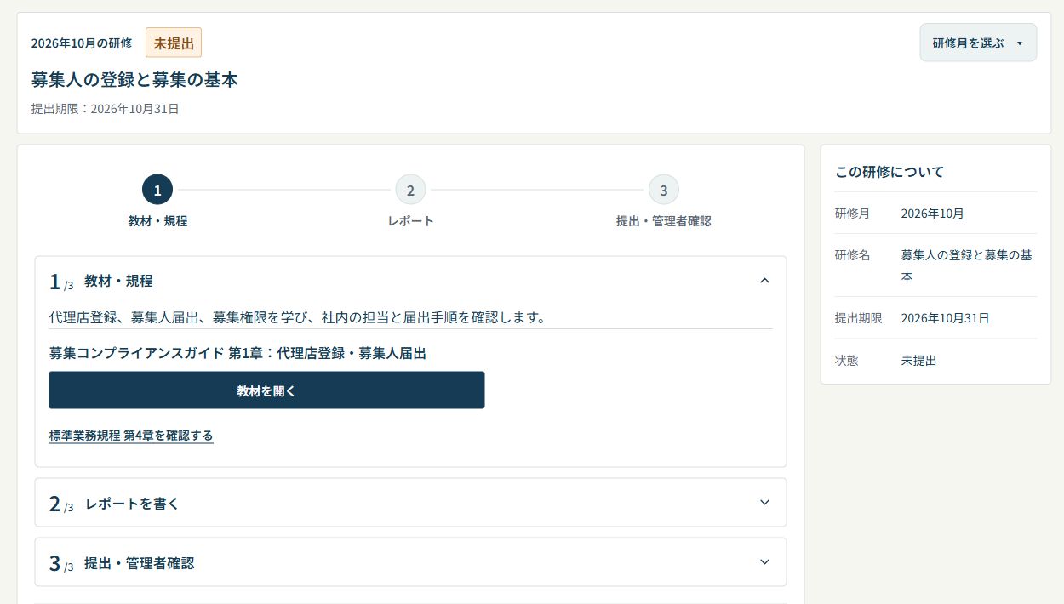Click the 未提出 status badge
The width and height of the screenshot is (1064, 604).
(x=174, y=43)
